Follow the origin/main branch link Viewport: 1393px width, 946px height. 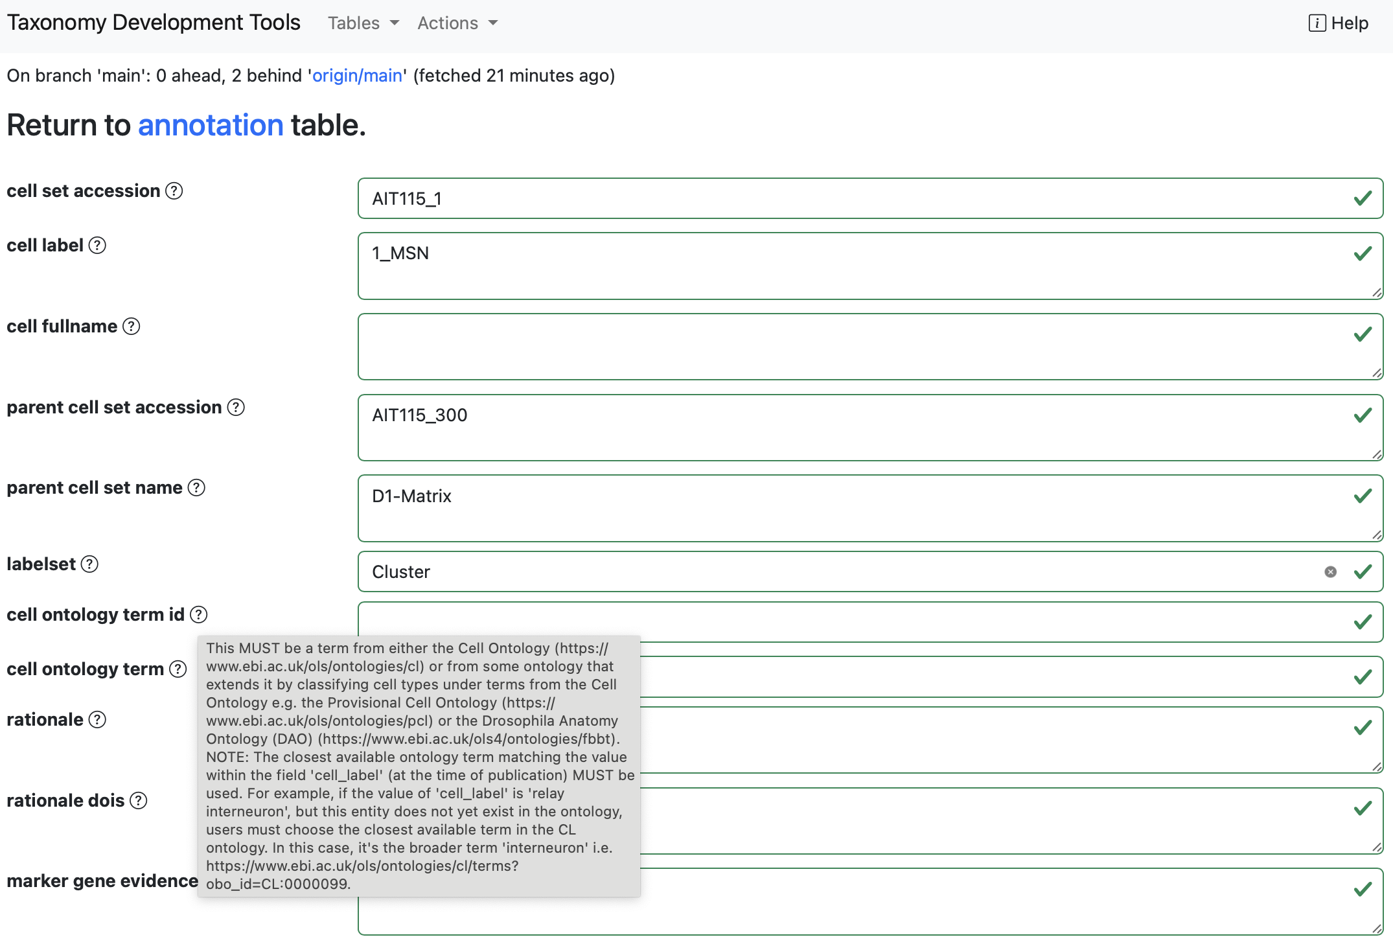click(x=358, y=76)
